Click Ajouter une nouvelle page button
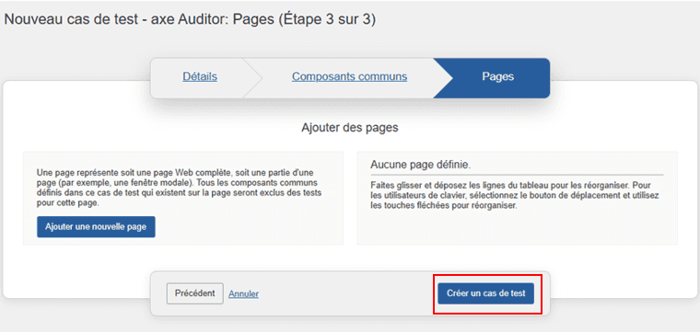700x332 pixels. [96, 227]
